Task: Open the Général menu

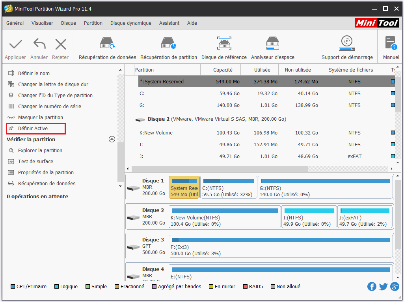Action: click(15, 23)
